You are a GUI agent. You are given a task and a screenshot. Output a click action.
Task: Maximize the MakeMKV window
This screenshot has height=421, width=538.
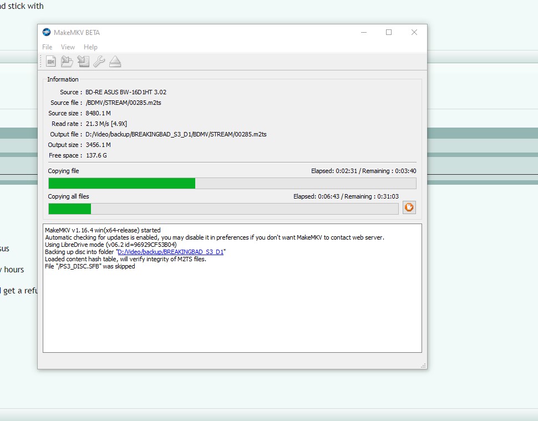click(389, 32)
